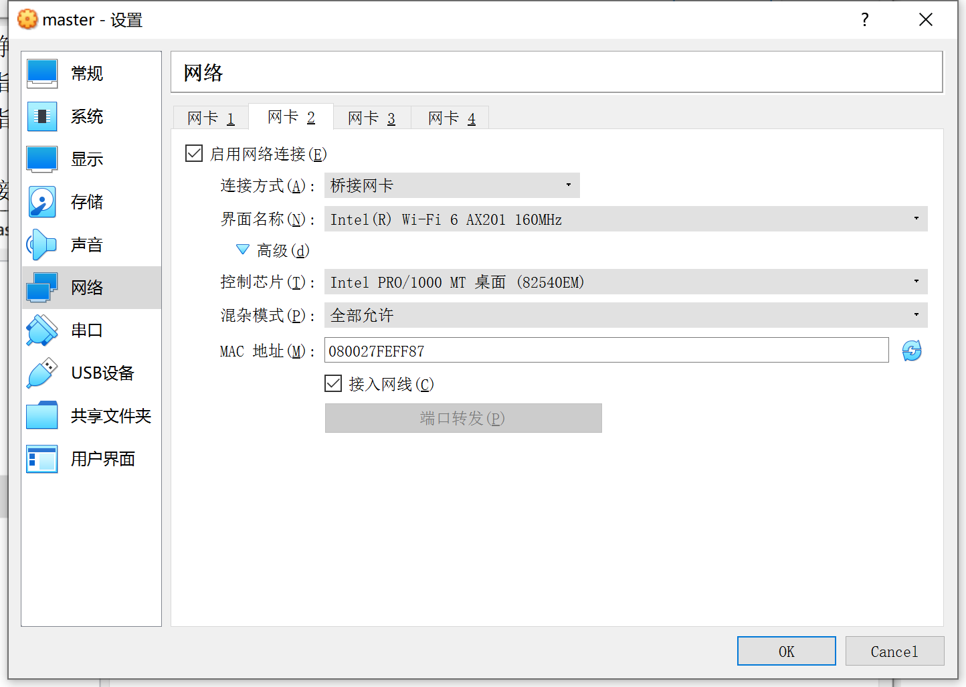
Task: Click the master settings window app icon
Action: (27, 19)
